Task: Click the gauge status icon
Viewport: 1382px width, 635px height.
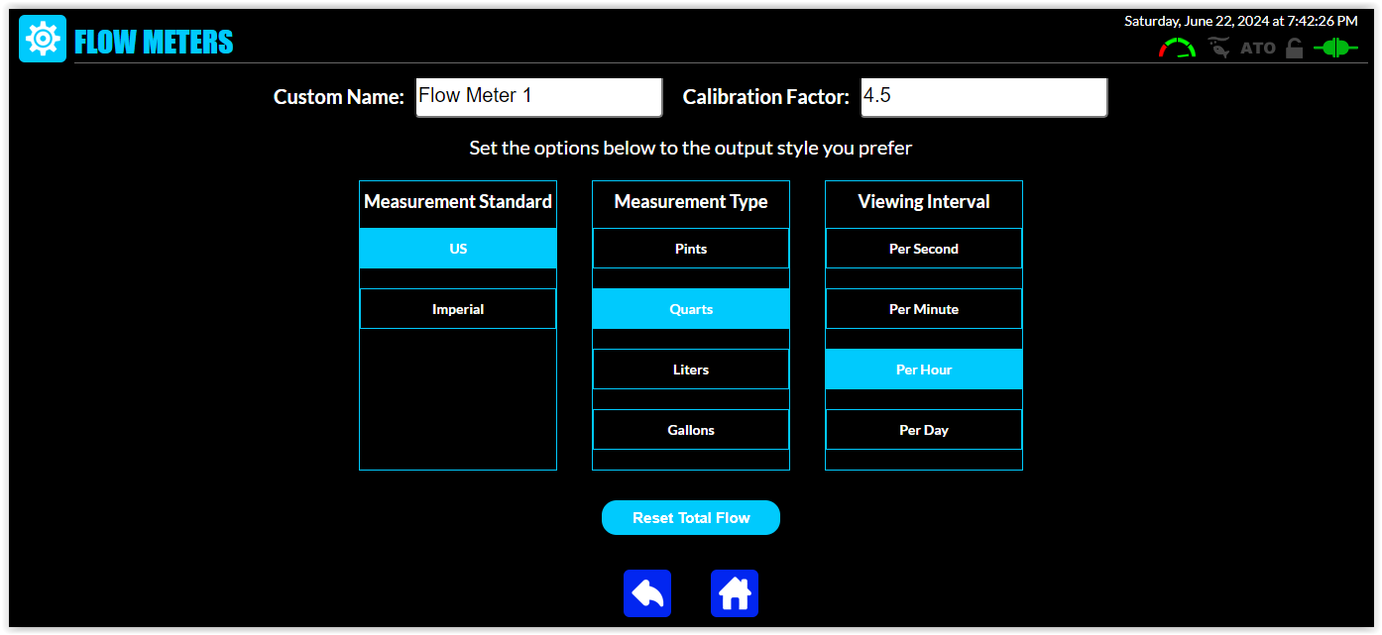Action: [1178, 48]
